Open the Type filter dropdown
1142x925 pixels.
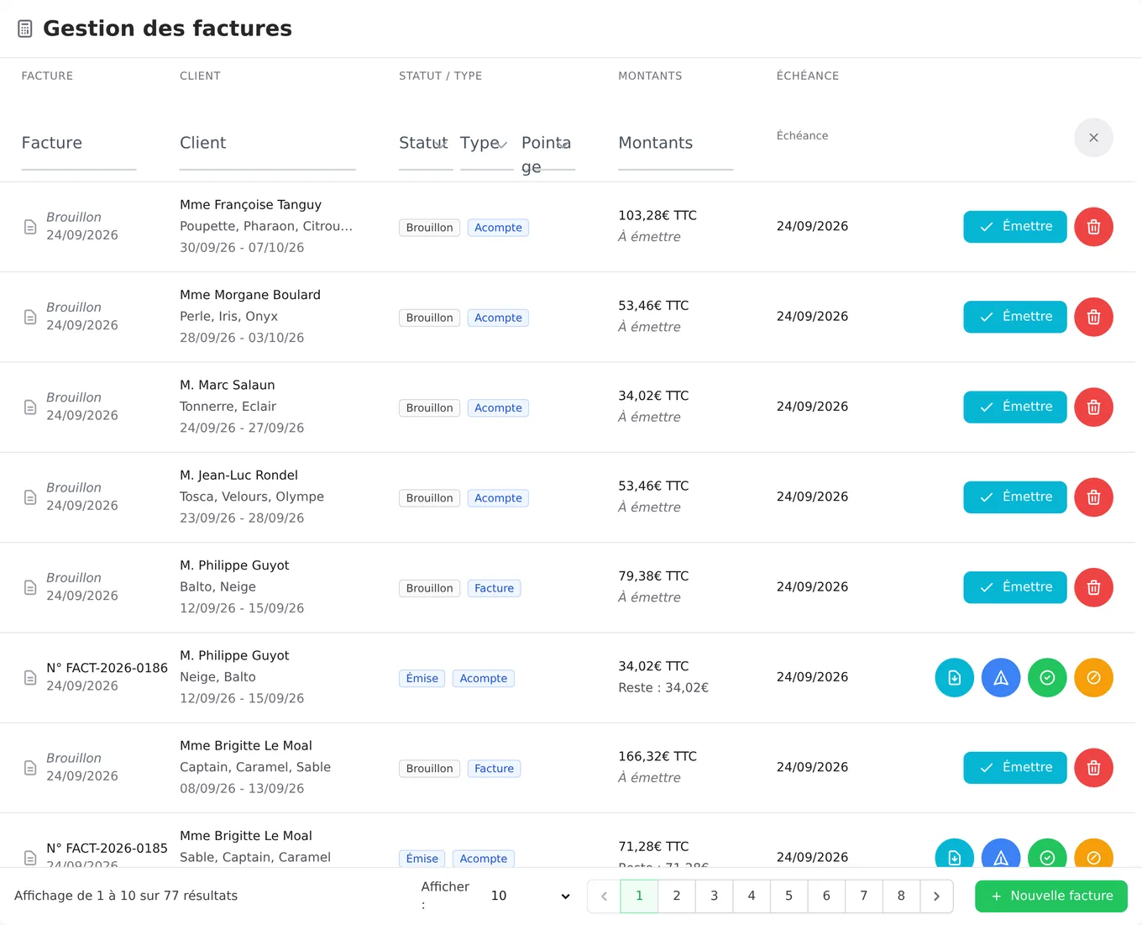tap(487, 144)
